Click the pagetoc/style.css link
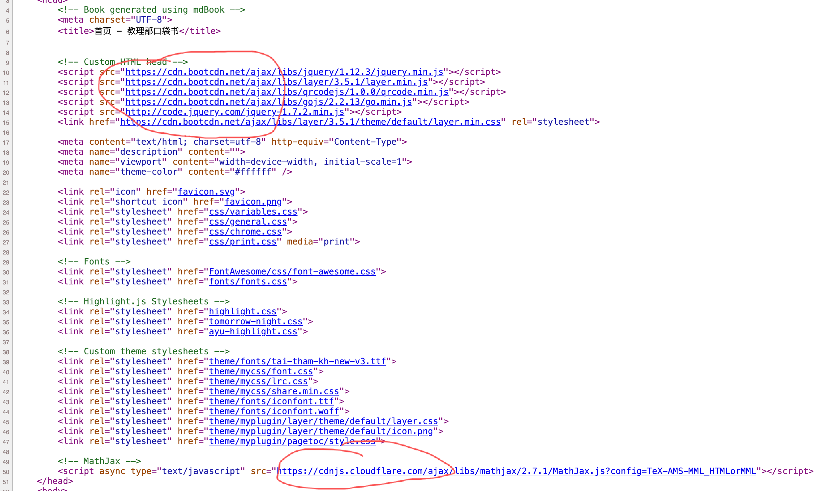The width and height of the screenshot is (822, 491). click(x=292, y=441)
